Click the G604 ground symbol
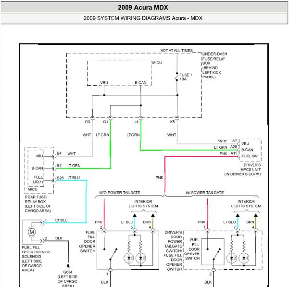Viewport: 289px width, 287px height. pos(68,266)
